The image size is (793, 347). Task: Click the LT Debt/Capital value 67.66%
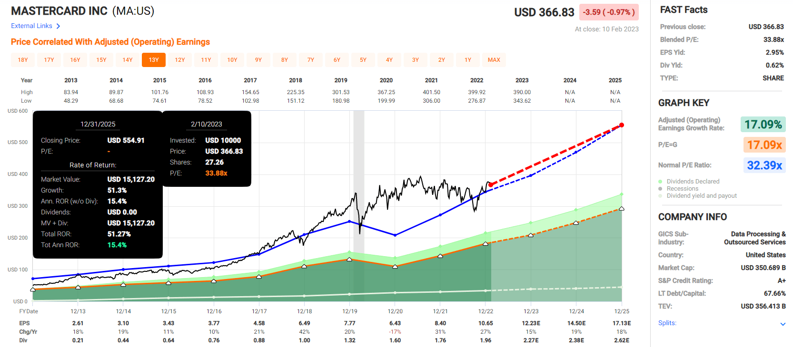pyautogui.click(x=774, y=293)
